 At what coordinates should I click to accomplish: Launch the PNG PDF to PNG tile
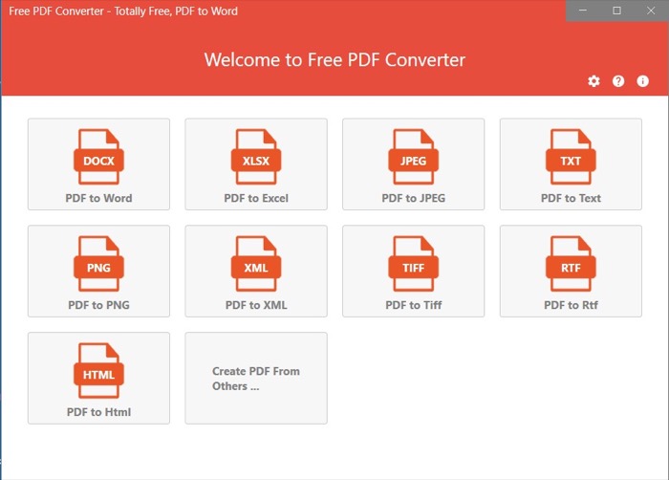click(98, 272)
